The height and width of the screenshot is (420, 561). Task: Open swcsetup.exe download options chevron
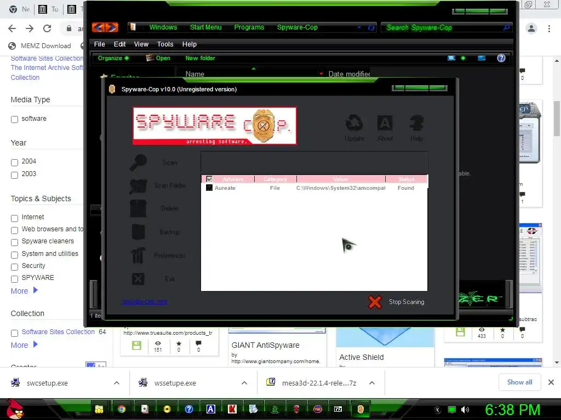pos(117,383)
